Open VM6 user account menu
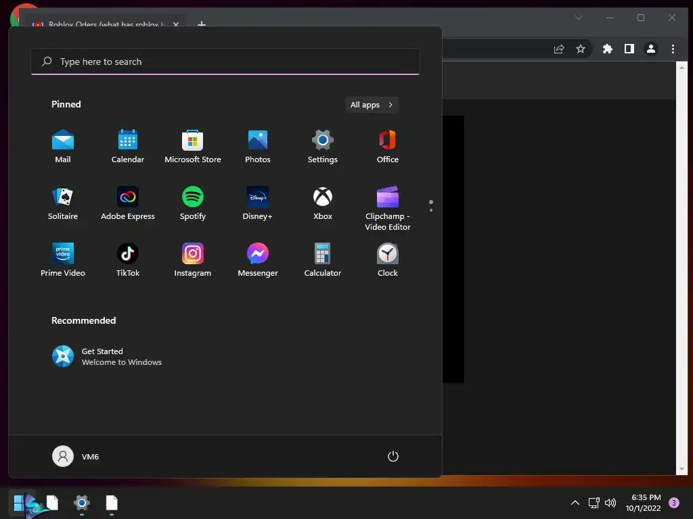 pos(76,456)
